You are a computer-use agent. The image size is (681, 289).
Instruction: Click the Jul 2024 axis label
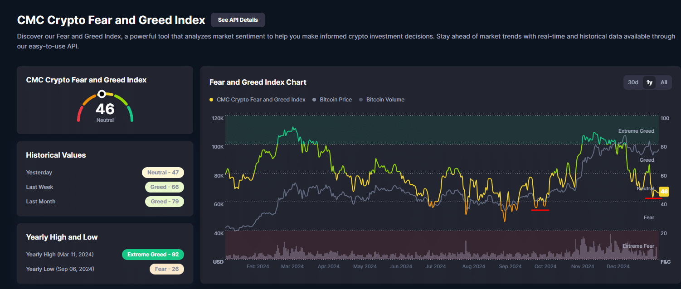(436, 266)
